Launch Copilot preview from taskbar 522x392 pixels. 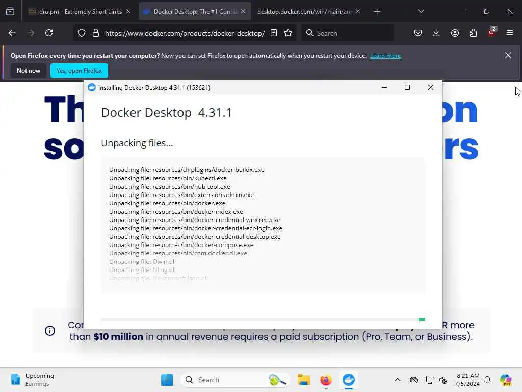tap(506, 380)
